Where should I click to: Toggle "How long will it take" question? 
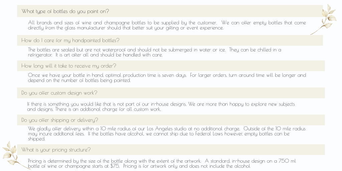click(x=69, y=66)
